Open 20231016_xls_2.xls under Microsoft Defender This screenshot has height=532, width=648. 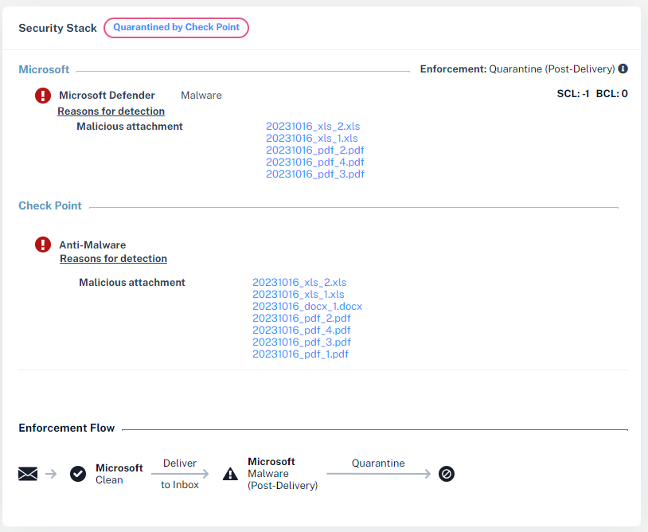point(313,126)
